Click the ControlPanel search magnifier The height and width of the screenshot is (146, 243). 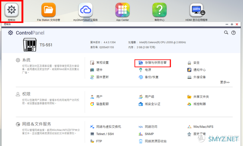[226, 33]
